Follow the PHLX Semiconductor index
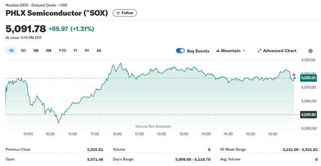 coord(125,13)
